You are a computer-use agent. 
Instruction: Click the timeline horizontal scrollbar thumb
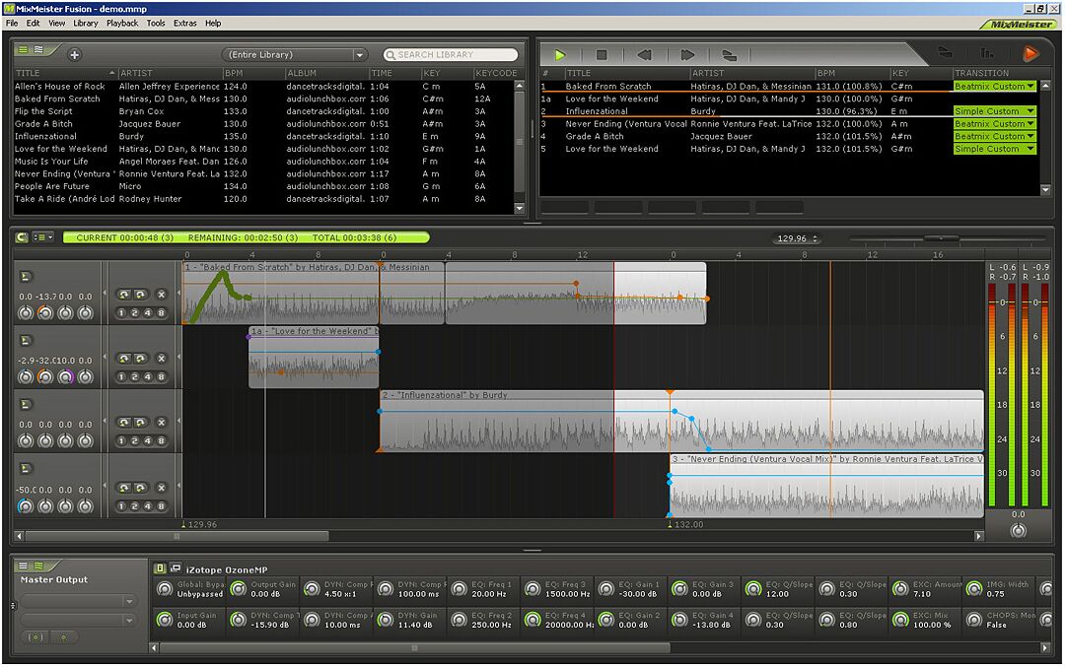point(176,536)
